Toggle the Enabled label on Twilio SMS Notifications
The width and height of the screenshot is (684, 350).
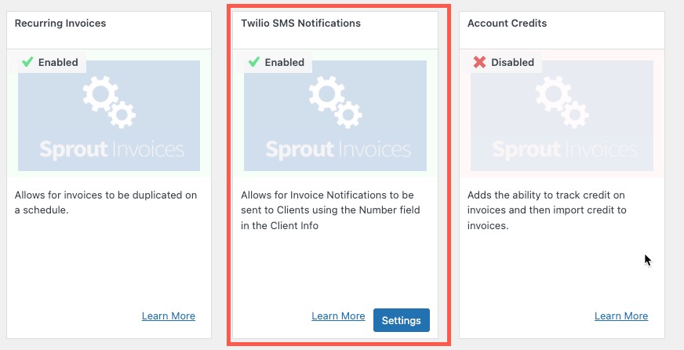[x=285, y=63]
